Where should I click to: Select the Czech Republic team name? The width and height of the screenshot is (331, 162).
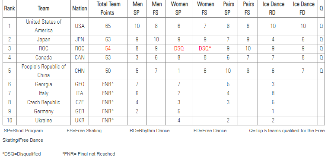(44, 103)
